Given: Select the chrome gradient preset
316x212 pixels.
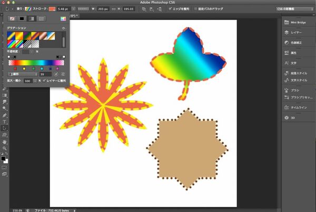Looking at the screenshot, I should point(51,36).
